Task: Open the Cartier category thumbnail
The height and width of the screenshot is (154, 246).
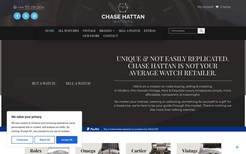Action: 148,149
